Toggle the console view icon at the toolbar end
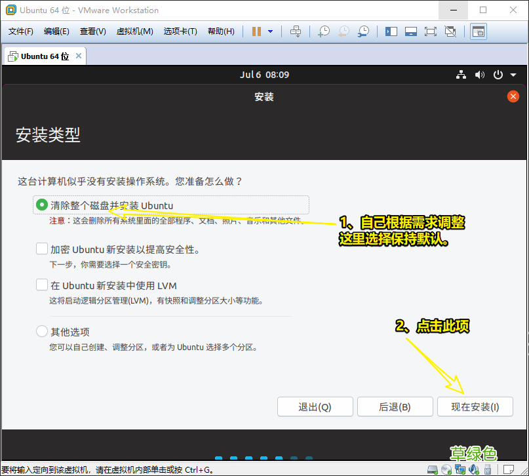 [x=479, y=31]
